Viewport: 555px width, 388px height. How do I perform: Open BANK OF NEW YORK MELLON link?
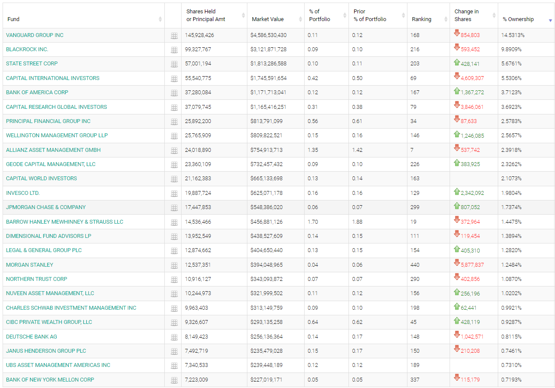50,380
